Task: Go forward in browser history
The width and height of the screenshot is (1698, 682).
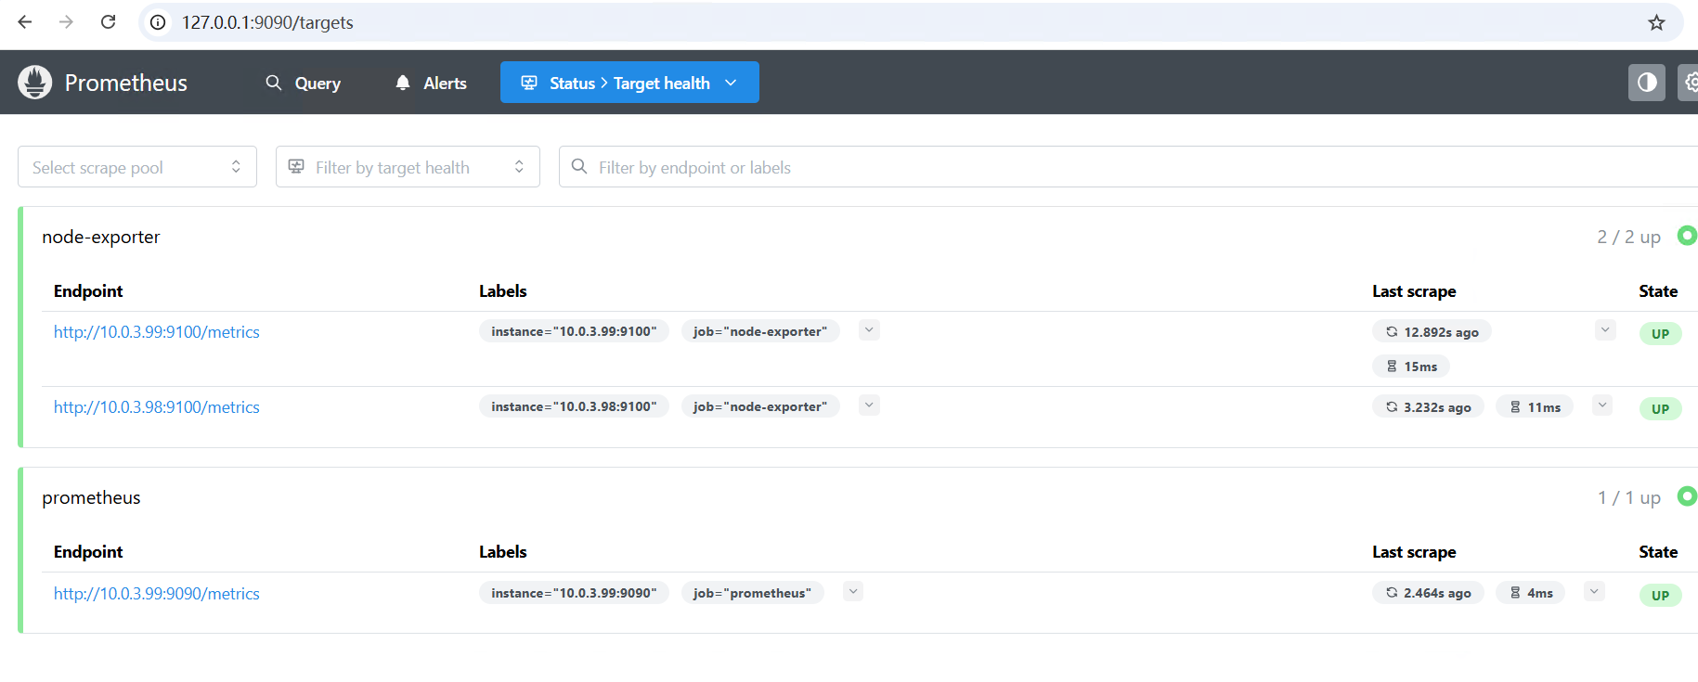Action: [x=66, y=22]
